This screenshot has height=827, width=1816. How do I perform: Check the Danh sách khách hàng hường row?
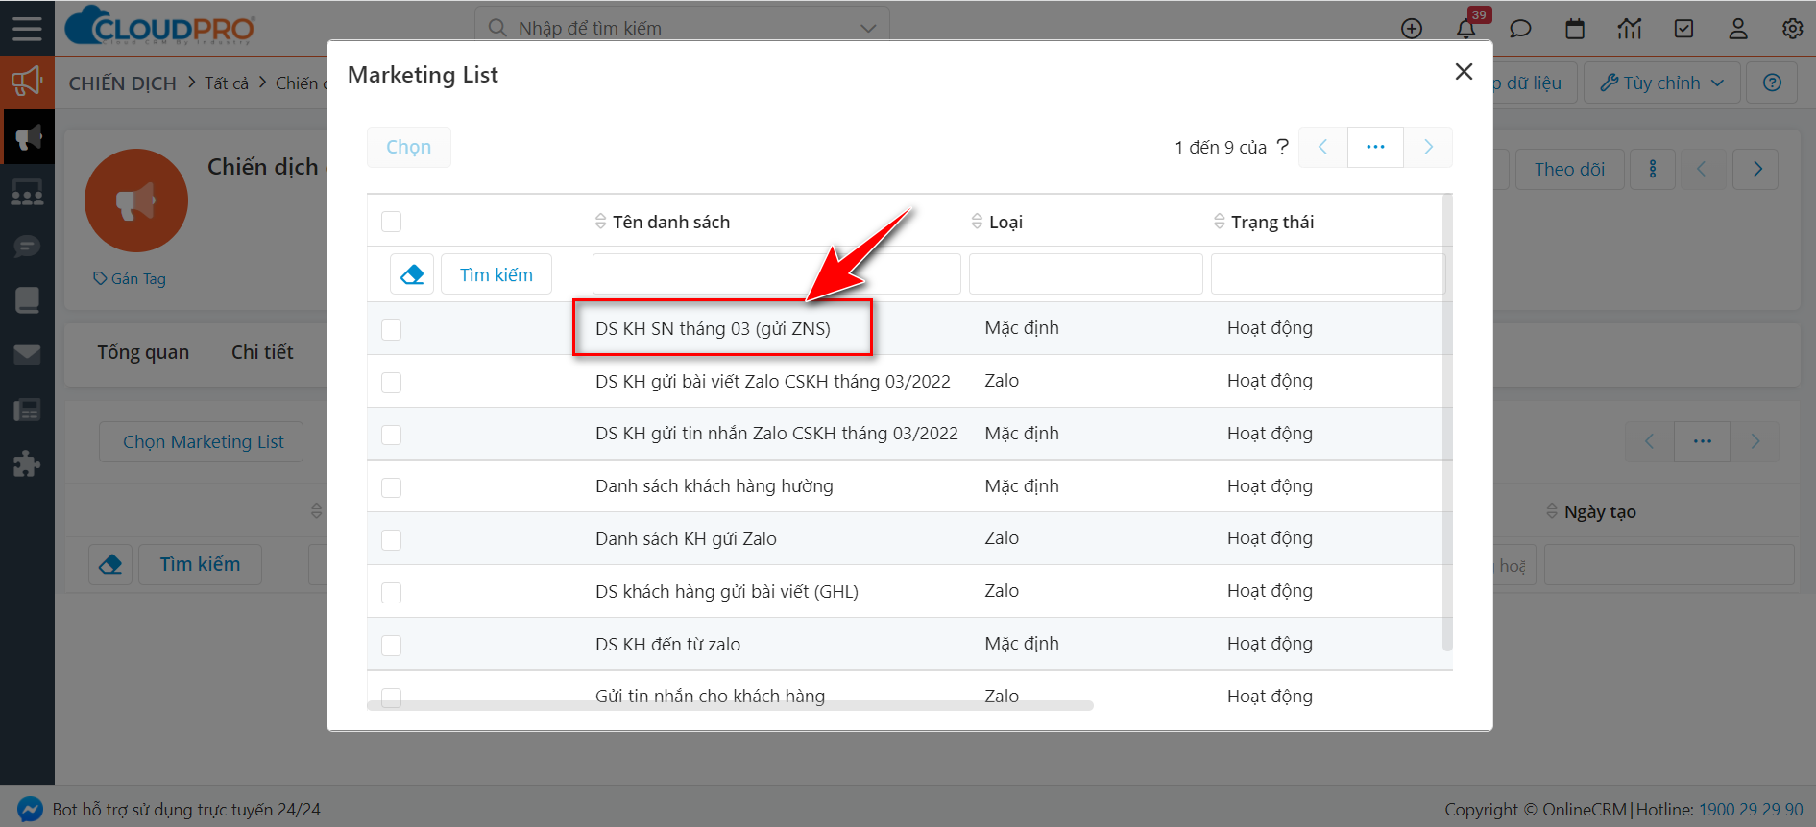(391, 487)
